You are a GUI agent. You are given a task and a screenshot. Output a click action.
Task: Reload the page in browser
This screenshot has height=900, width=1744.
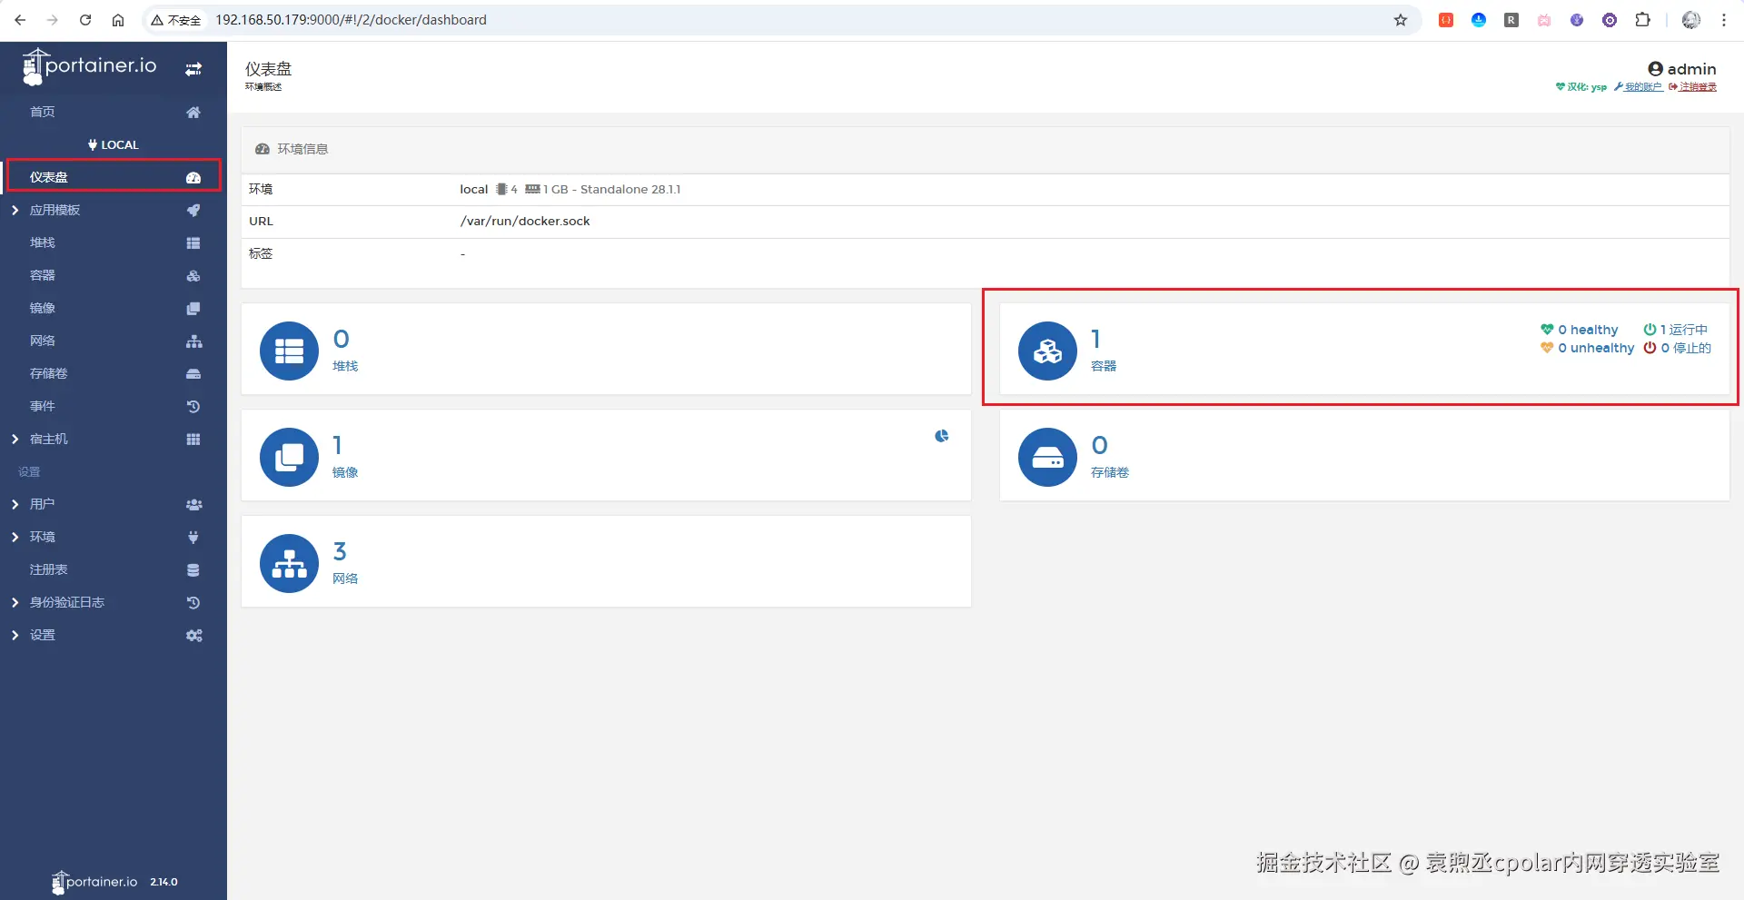click(85, 20)
